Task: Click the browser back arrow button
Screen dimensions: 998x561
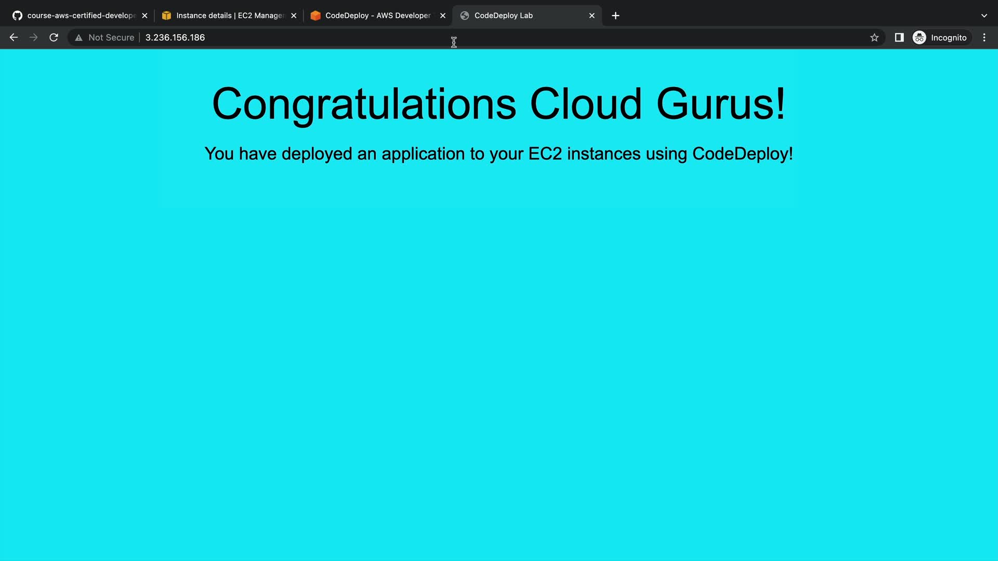Action: (x=14, y=37)
